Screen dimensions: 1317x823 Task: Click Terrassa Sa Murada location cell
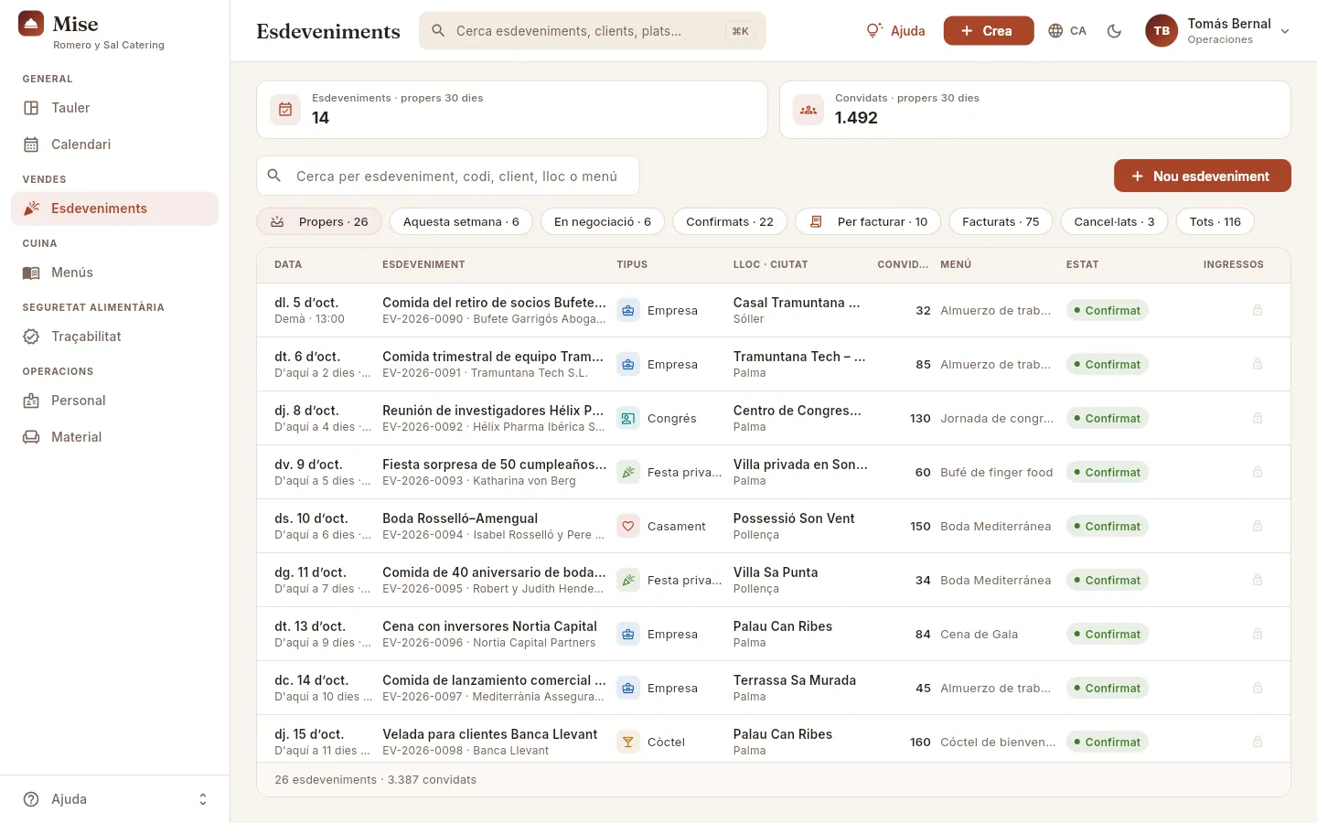pos(794,680)
